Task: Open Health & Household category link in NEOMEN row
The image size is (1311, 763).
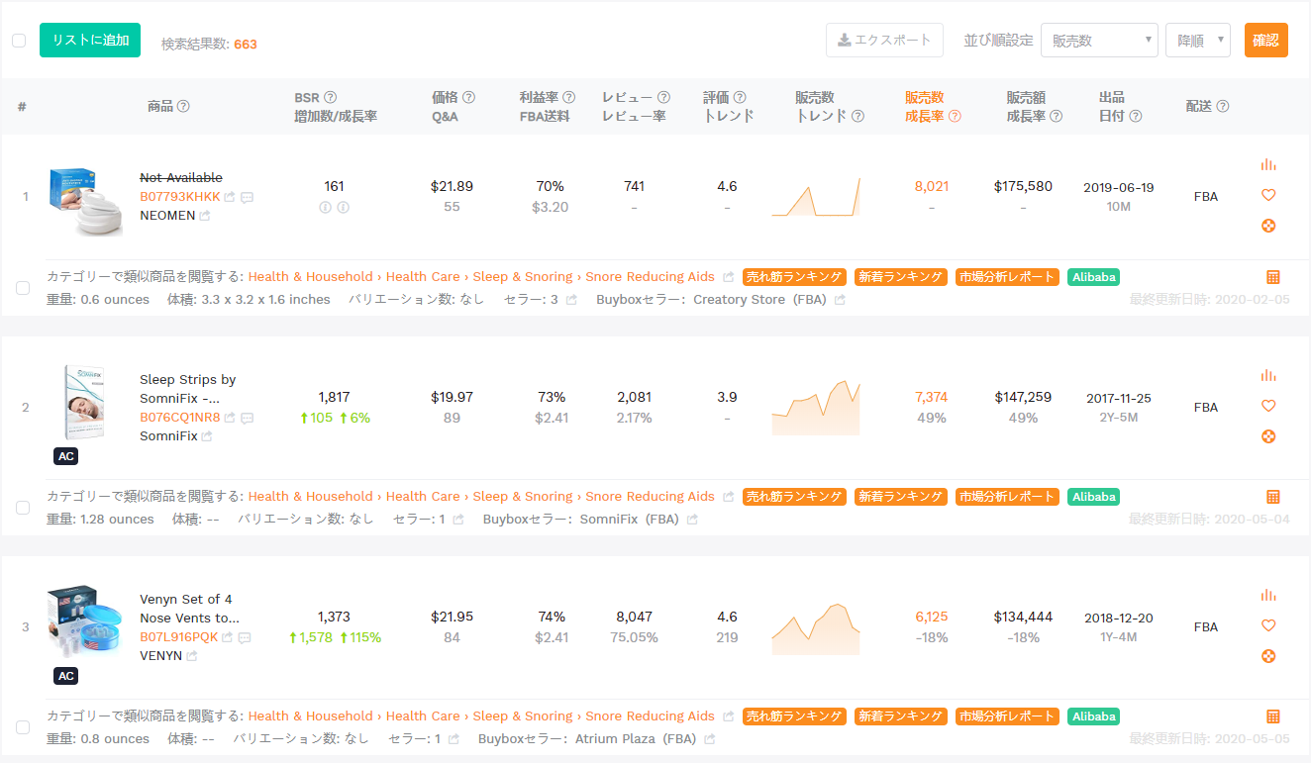Action: click(311, 277)
